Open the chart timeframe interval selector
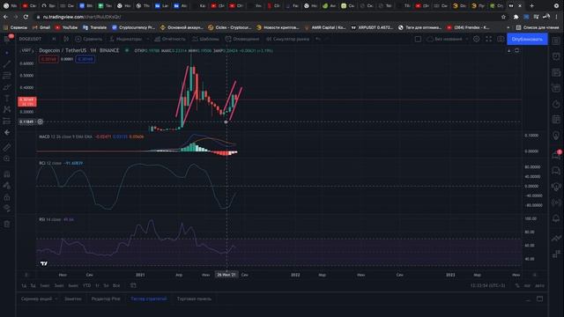 (54, 39)
